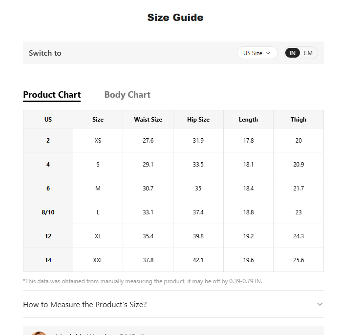Click the Length column header
The height and width of the screenshot is (335, 341).
coord(248,119)
